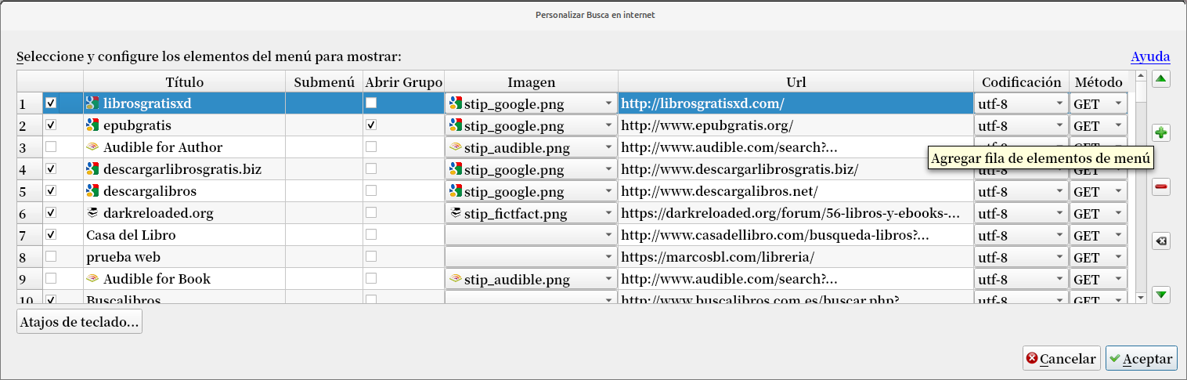Add a menu row with the green plus
The height and width of the screenshot is (380, 1187).
tap(1161, 132)
